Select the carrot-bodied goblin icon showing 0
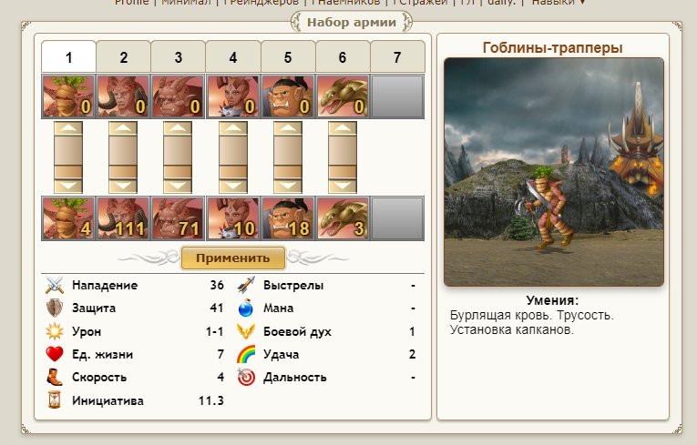The image size is (697, 445). pos(68,96)
